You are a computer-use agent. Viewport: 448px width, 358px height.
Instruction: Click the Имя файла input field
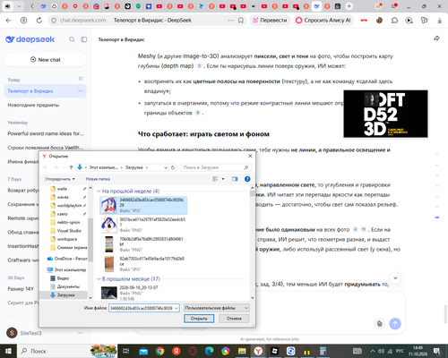pos(142,308)
